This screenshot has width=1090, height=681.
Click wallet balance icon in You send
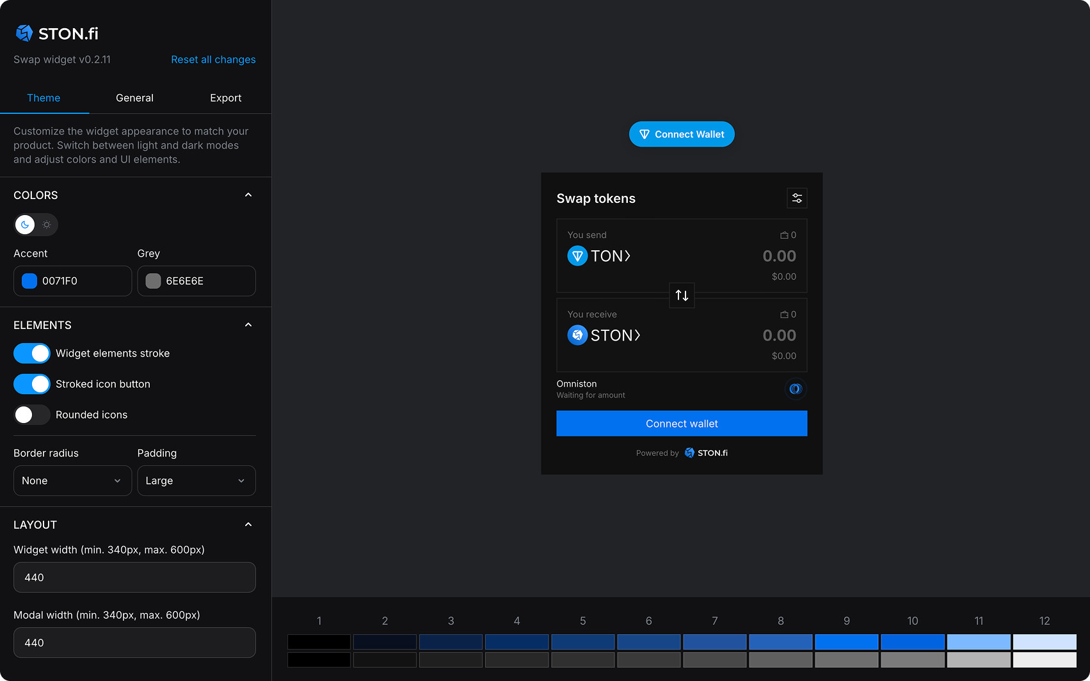[x=784, y=236]
